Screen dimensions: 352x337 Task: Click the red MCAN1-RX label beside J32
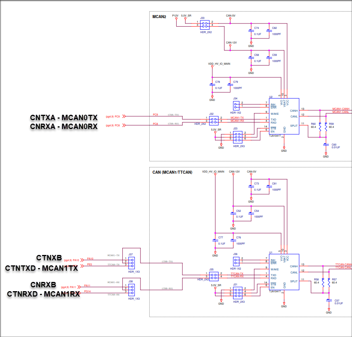point(237,121)
